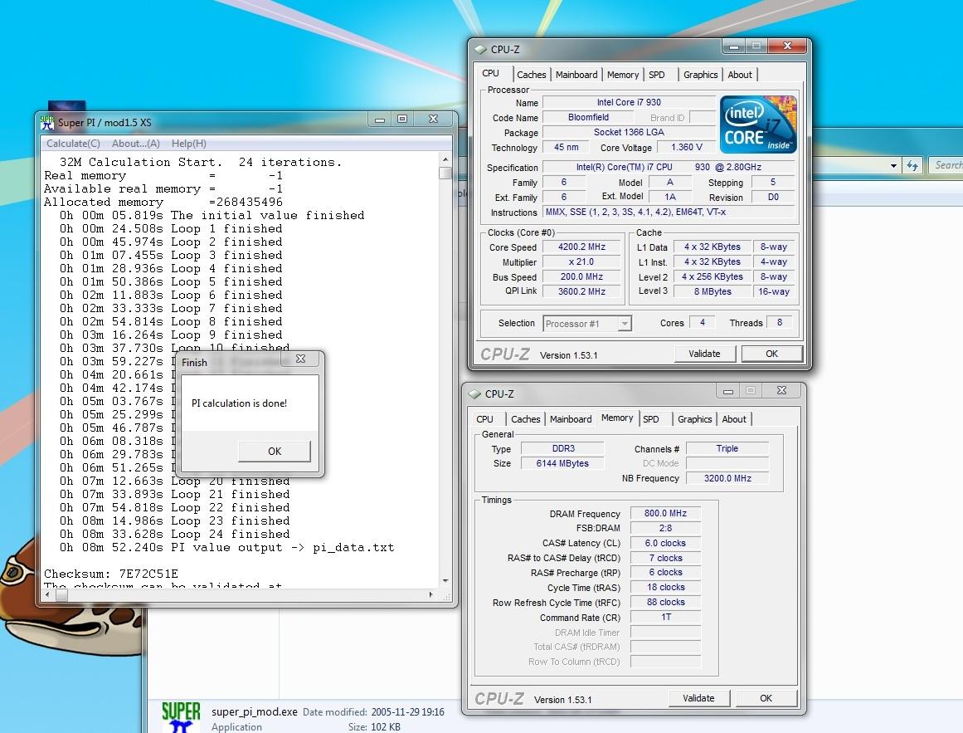Click OK in Memory CPU-Z window
Viewport: 963px width, 733px height.
click(x=766, y=698)
